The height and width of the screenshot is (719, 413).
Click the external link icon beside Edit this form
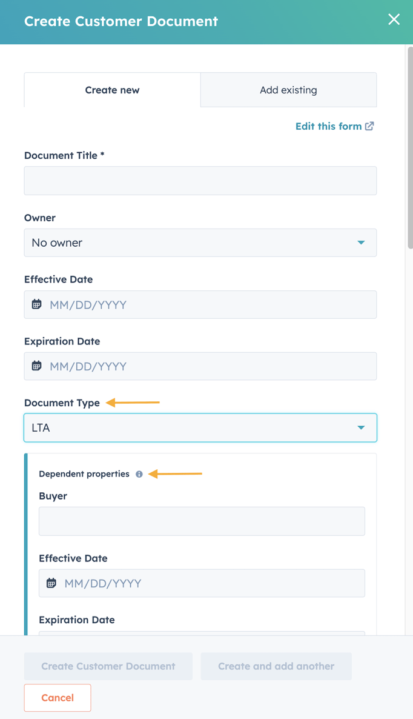click(x=369, y=126)
